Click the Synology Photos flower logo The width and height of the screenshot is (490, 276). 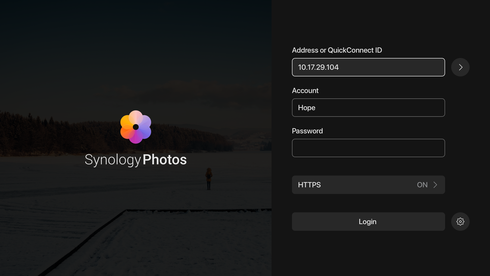(x=136, y=127)
